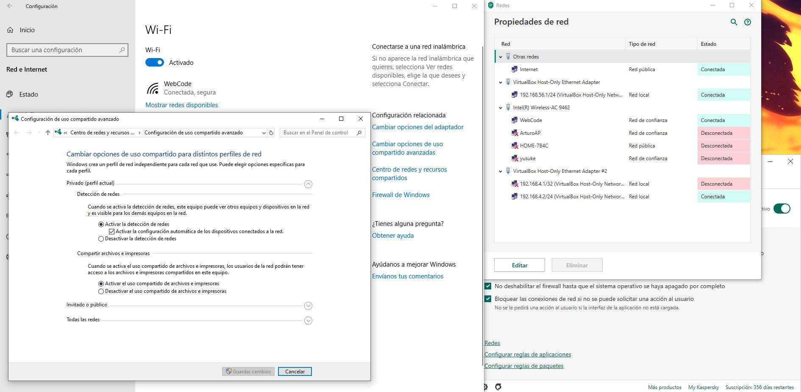Image resolution: width=801 pixels, height=392 pixels.
Task: Toggle the green switch in Kaspersky background window
Action: (x=782, y=209)
